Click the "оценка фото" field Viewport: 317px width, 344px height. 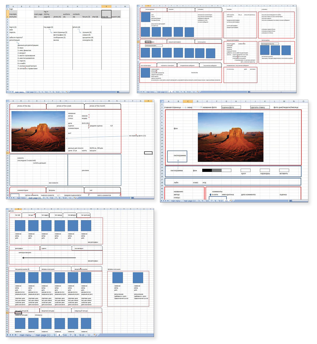[230, 107]
